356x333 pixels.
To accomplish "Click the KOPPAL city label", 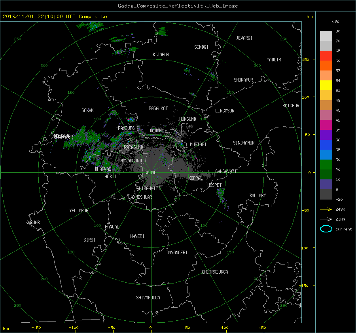I will pos(195,178).
